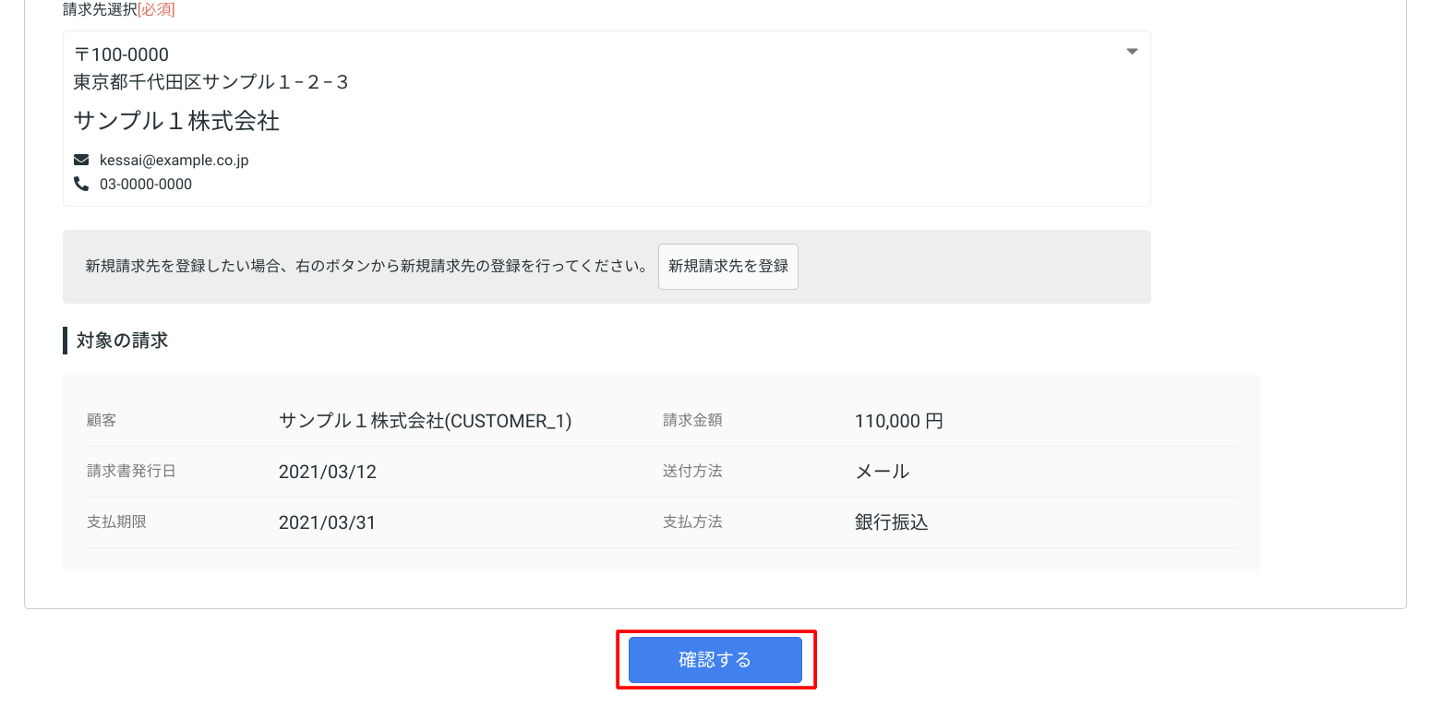Click the 顧客 row label
This screenshot has height=719, width=1430.
[x=102, y=420]
